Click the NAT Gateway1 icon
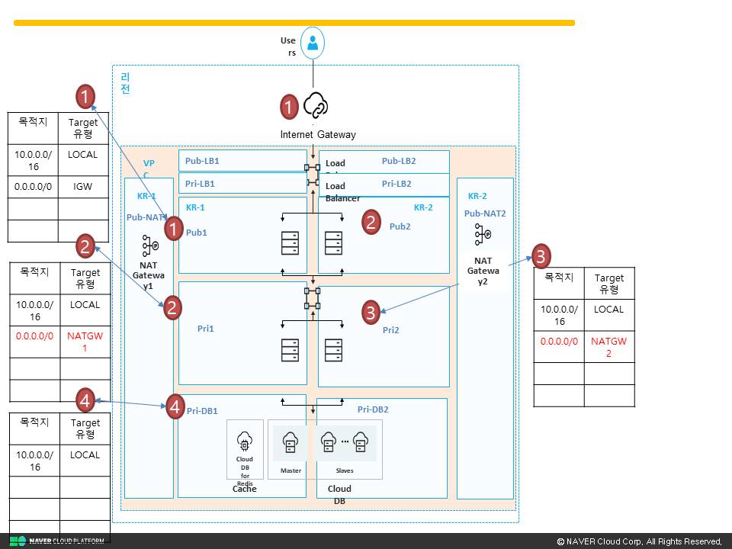The height and width of the screenshot is (549, 732). coord(150,246)
